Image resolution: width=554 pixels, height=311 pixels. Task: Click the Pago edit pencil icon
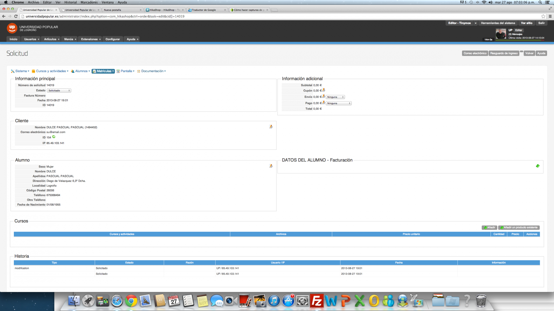(x=324, y=103)
